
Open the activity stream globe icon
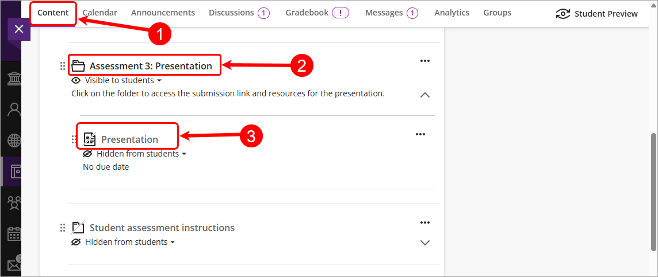tap(14, 141)
